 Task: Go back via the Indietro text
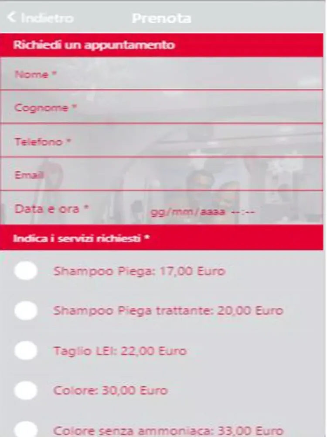pos(47,18)
